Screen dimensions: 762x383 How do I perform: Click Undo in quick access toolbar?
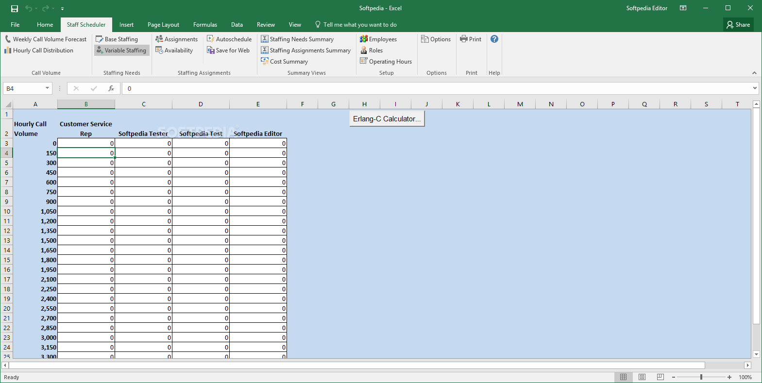click(x=29, y=8)
